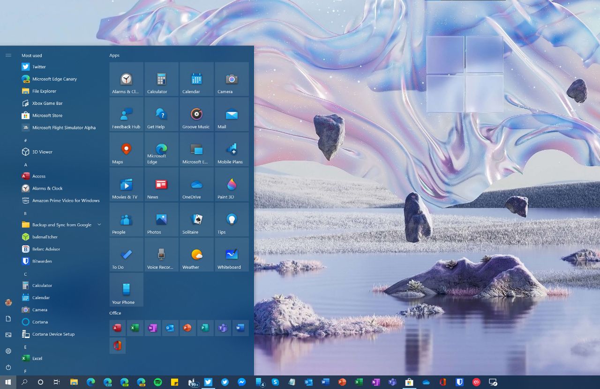This screenshot has width=600, height=389.
Task: Open the Teams tile in Office group
Action: coord(223,328)
